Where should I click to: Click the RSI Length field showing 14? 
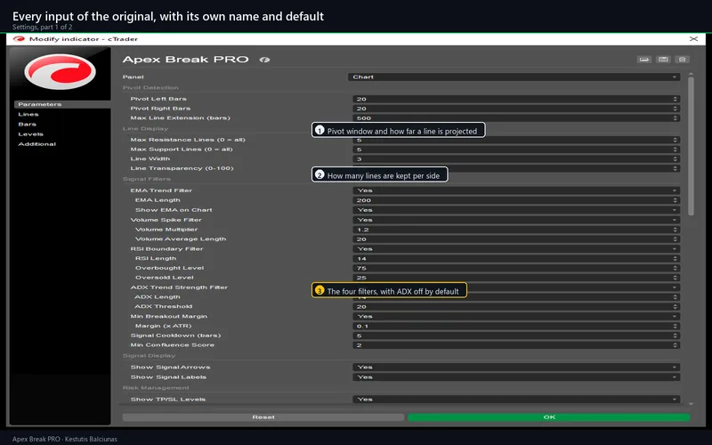516,259
